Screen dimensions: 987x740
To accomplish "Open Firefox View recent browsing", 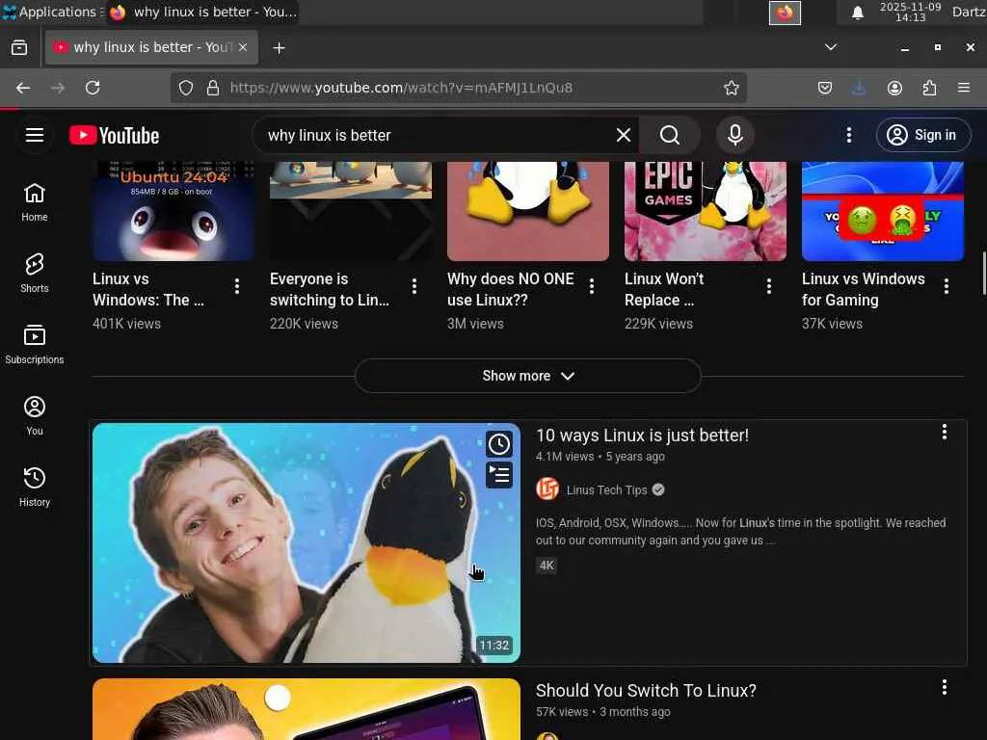I will [19, 48].
